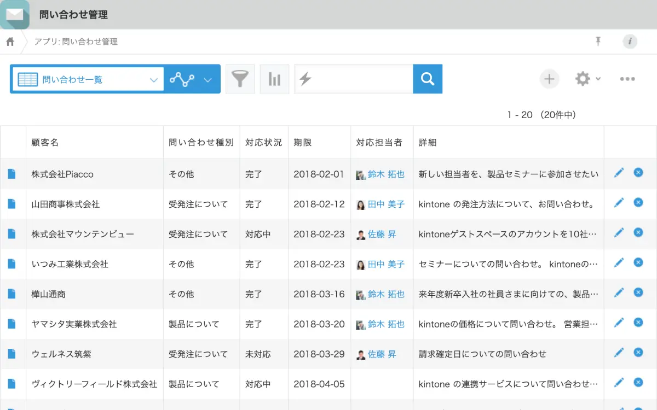
Task: Open the gear settings dropdown
Action: (x=587, y=79)
